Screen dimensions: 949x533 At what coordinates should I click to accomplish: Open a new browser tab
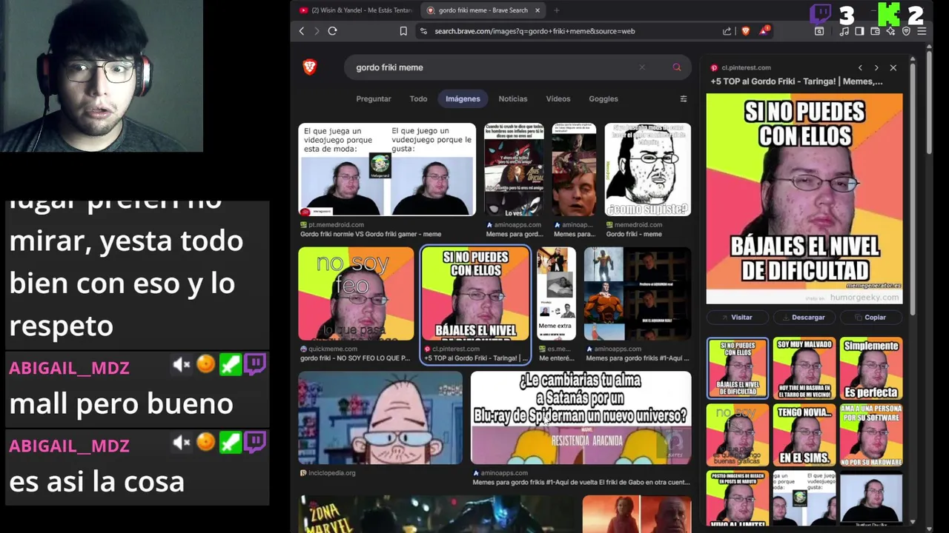pyautogui.click(x=557, y=10)
